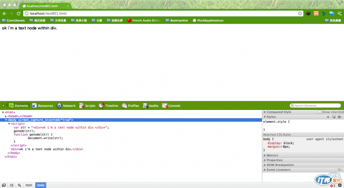Click the red error count indicator
Viewport: 344px width, 188px height.
tap(333, 185)
